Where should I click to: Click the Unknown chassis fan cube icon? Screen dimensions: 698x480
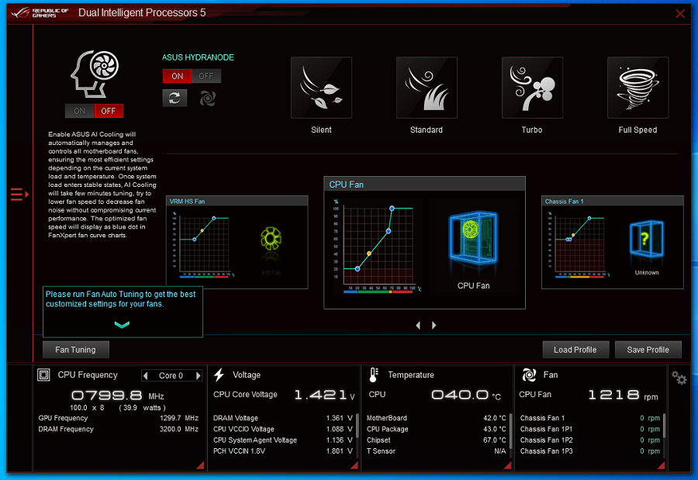click(646, 239)
